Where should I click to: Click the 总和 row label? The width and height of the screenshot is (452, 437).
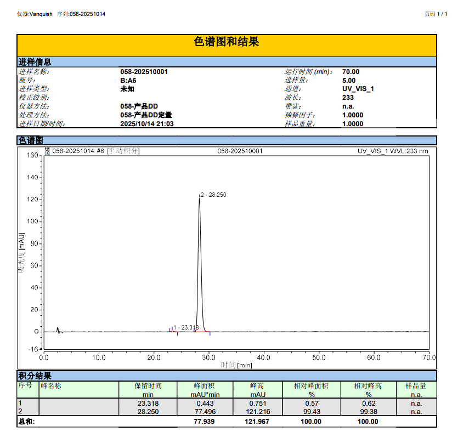coord(26,422)
